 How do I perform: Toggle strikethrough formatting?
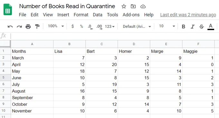tap(201, 26)
